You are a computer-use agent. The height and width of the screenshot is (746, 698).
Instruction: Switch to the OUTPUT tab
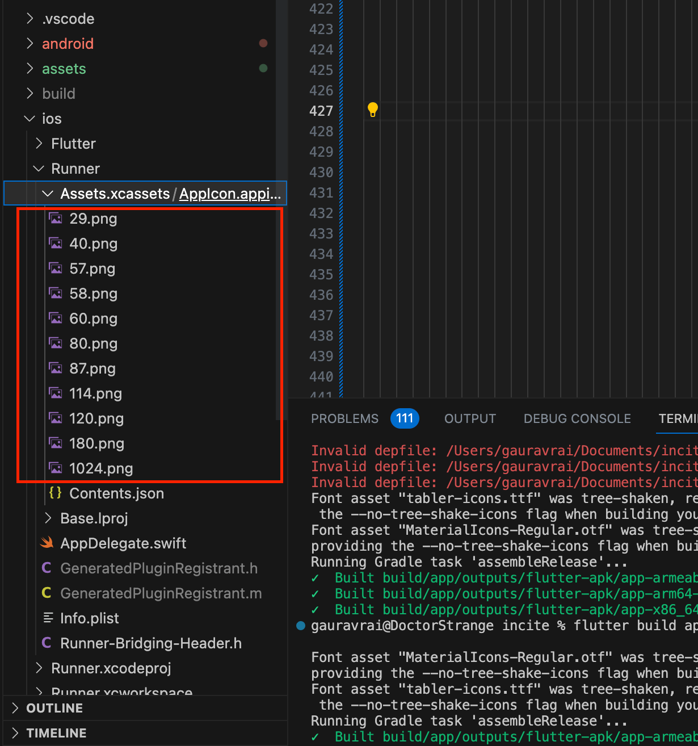[x=470, y=419]
